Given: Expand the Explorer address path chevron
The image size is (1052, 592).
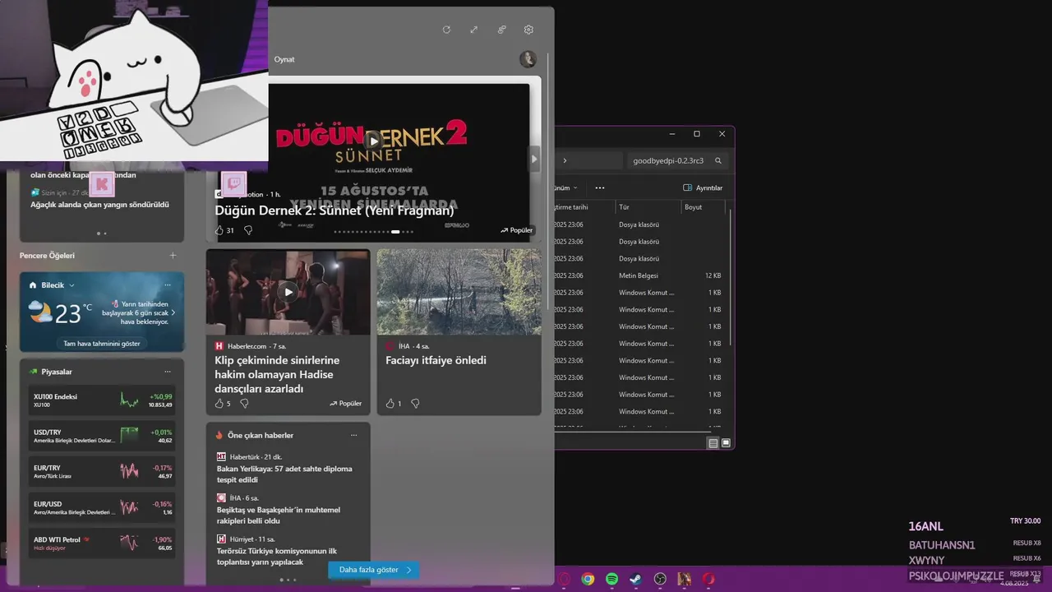Looking at the screenshot, I should tap(565, 161).
